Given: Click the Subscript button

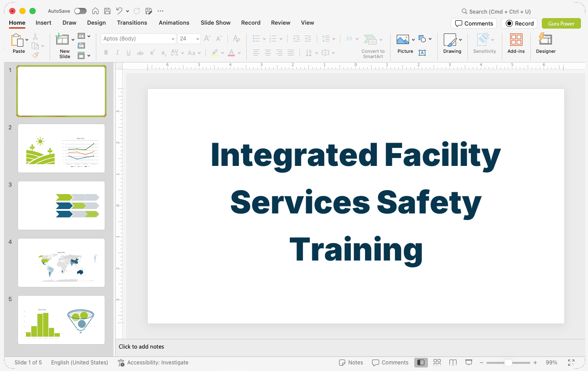Looking at the screenshot, I should coord(164,53).
